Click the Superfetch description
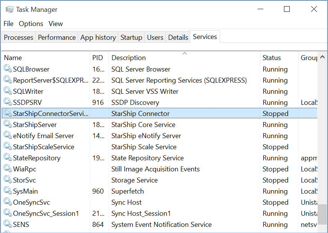The height and width of the screenshot is (233, 328). [127, 191]
